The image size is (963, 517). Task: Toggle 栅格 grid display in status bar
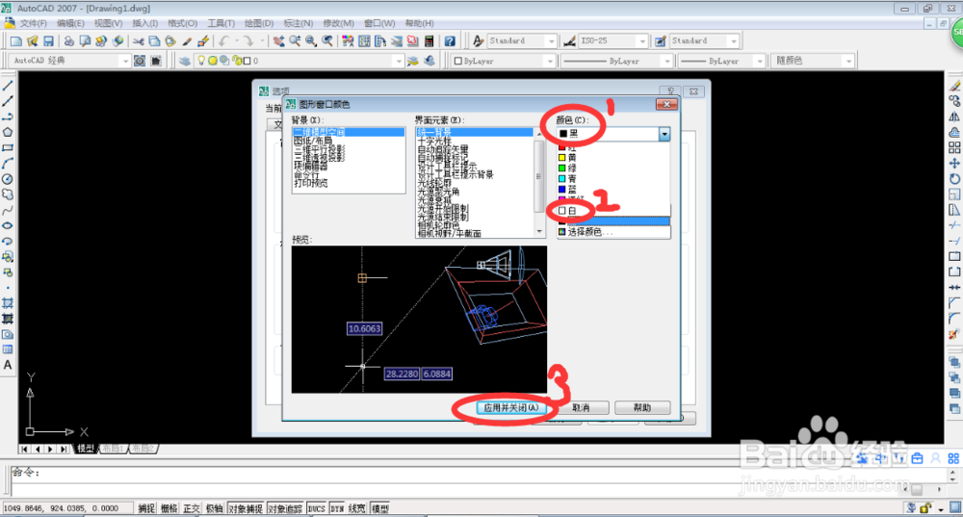point(169,508)
